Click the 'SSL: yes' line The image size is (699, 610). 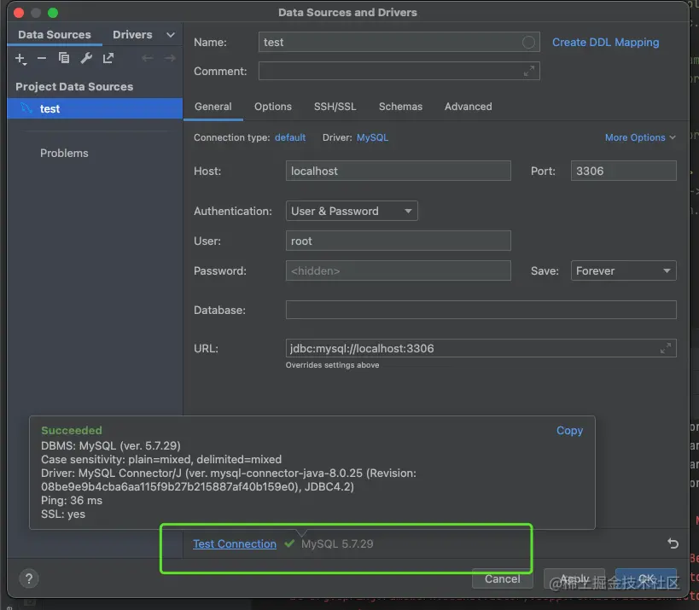[x=63, y=514]
